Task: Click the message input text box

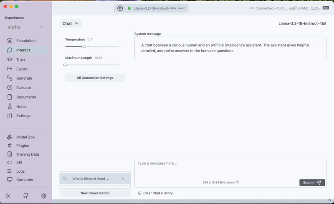Action: pos(230,169)
